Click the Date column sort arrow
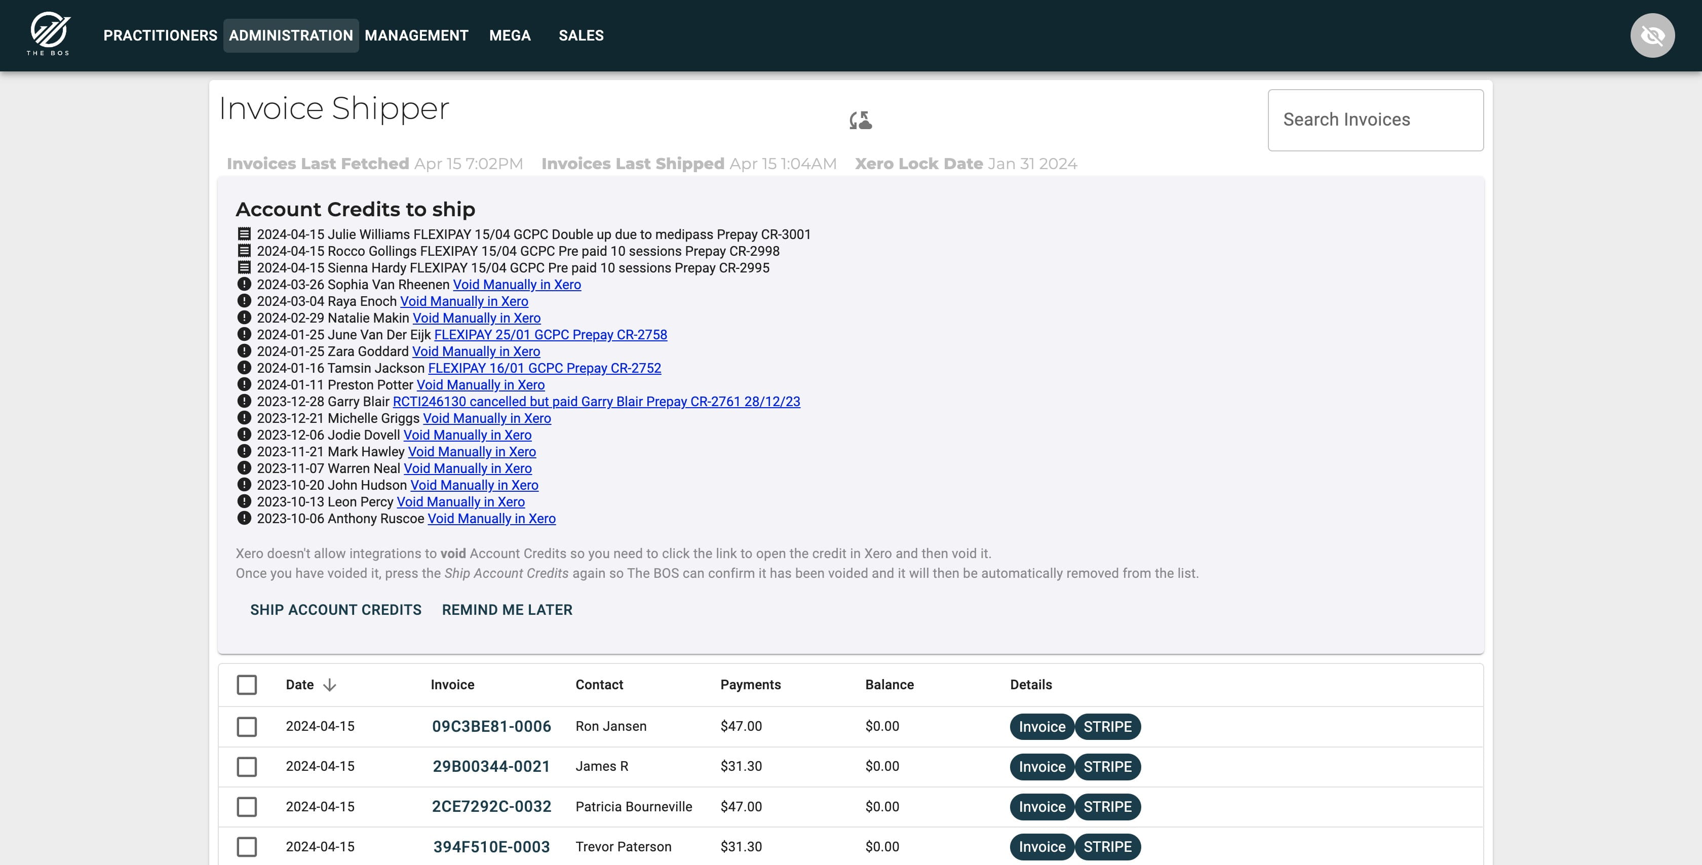 coord(329,685)
